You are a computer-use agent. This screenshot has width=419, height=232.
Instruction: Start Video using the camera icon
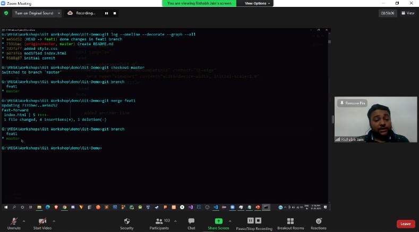pyautogui.click(x=42, y=221)
